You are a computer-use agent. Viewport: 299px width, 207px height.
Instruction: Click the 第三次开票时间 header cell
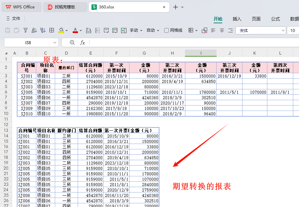(229, 67)
